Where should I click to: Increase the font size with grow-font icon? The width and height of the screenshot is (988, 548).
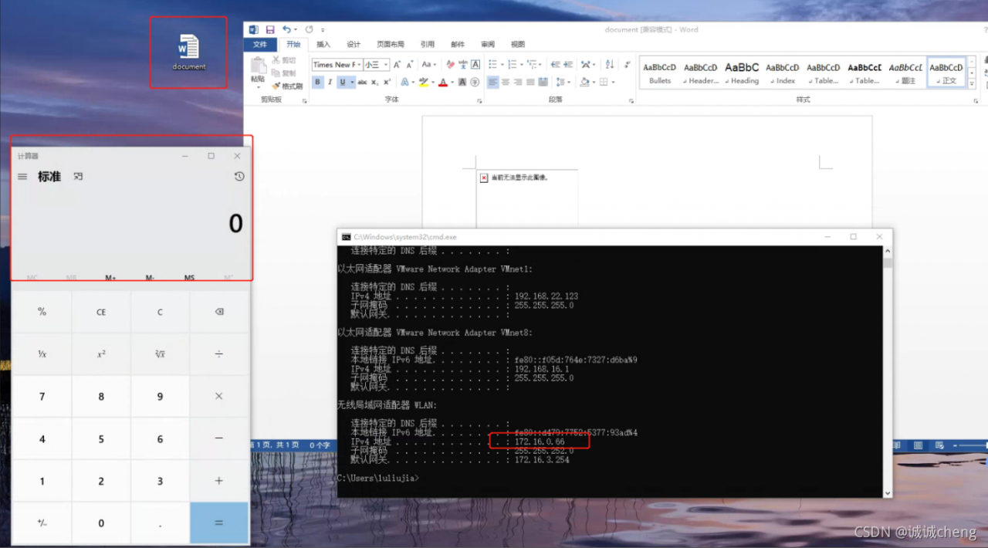(397, 65)
